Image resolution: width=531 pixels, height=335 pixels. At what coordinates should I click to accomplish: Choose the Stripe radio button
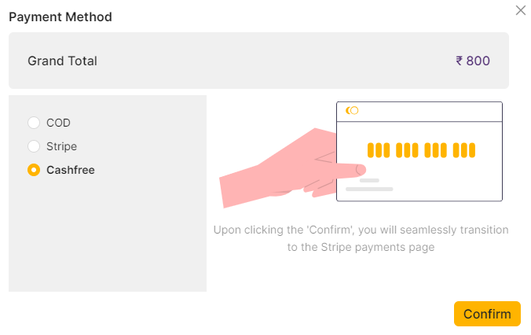click(x=34, y=146)
